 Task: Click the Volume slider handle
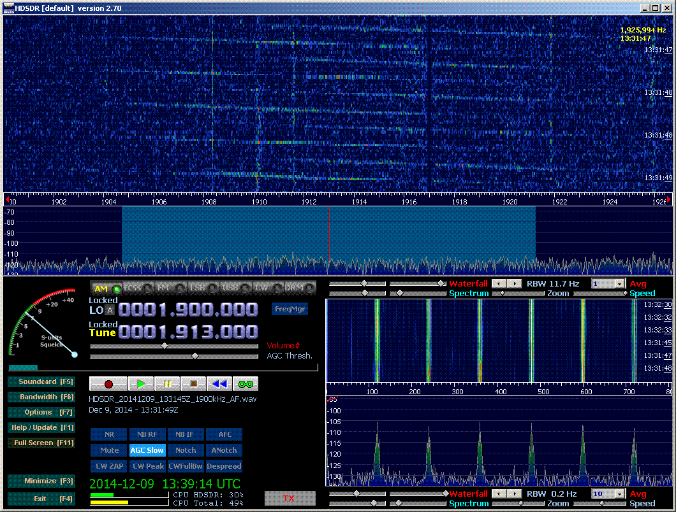pos(165,346)
